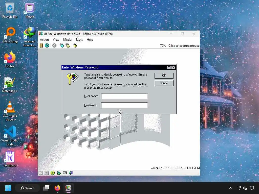This screenshot has height=194, width=259.
Task: Open 86Box settings gear icon in toolbar
Action: tap(75, 45)
